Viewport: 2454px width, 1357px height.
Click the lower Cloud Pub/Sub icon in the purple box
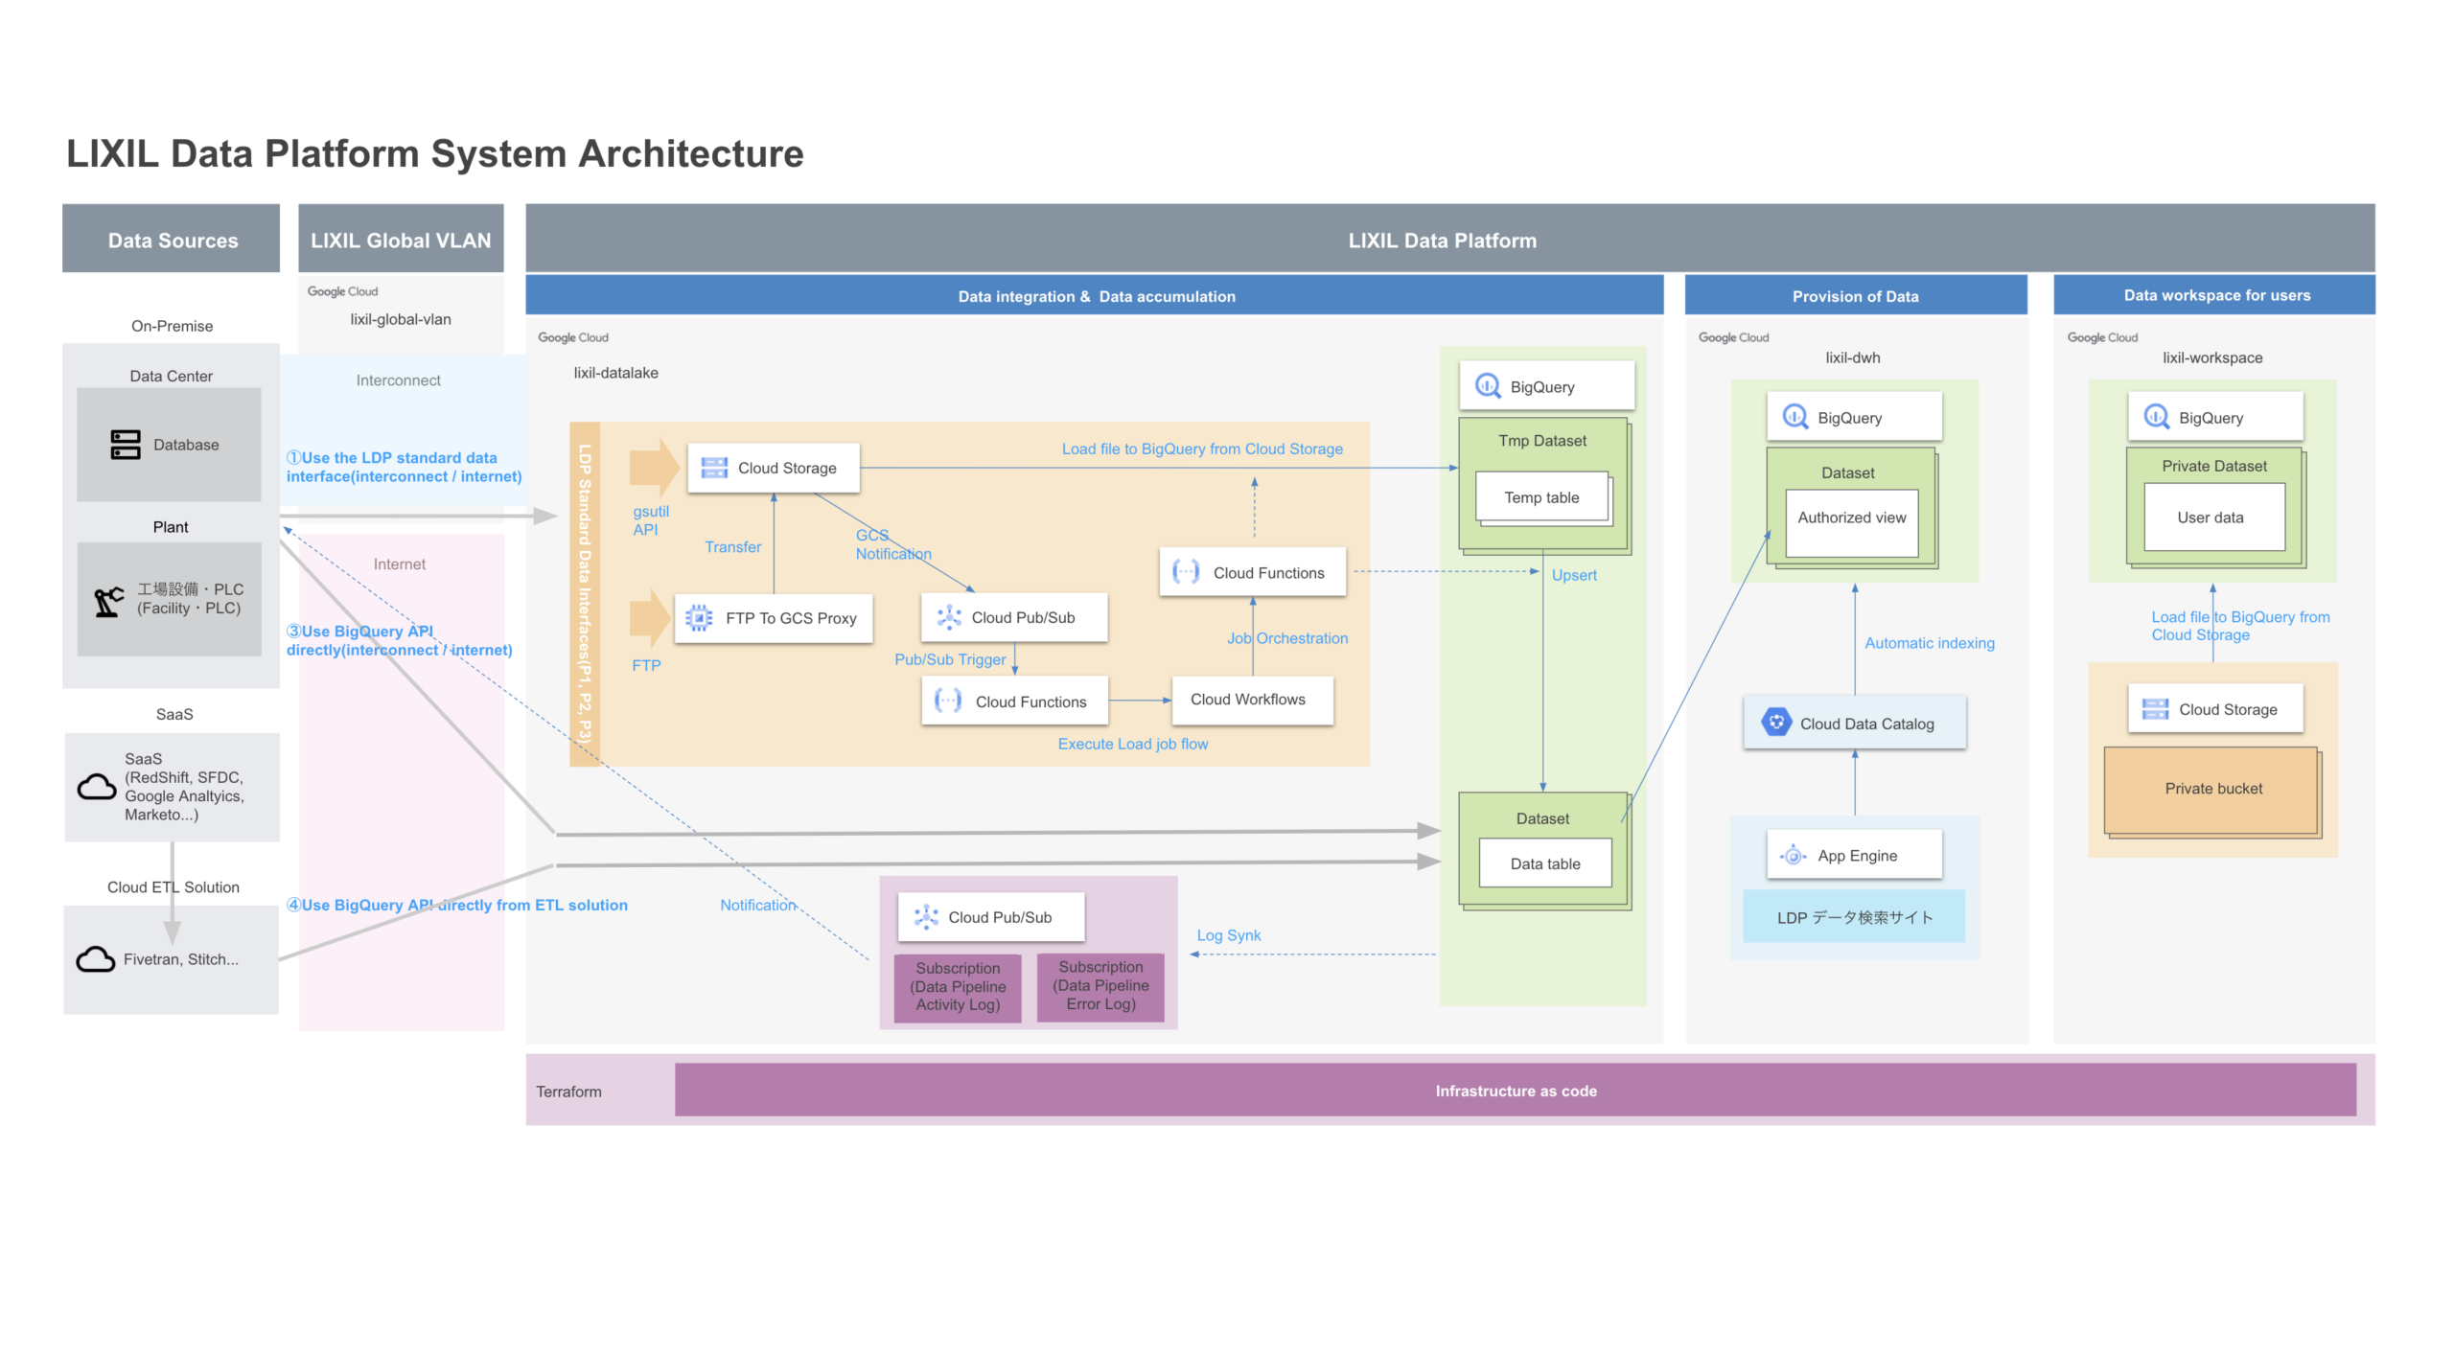(925, 917)
